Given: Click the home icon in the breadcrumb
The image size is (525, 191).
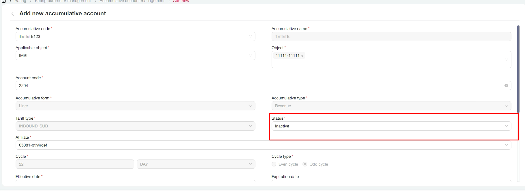Looking at the screenshot, I should pyautogui.click(x=4, y=1).
